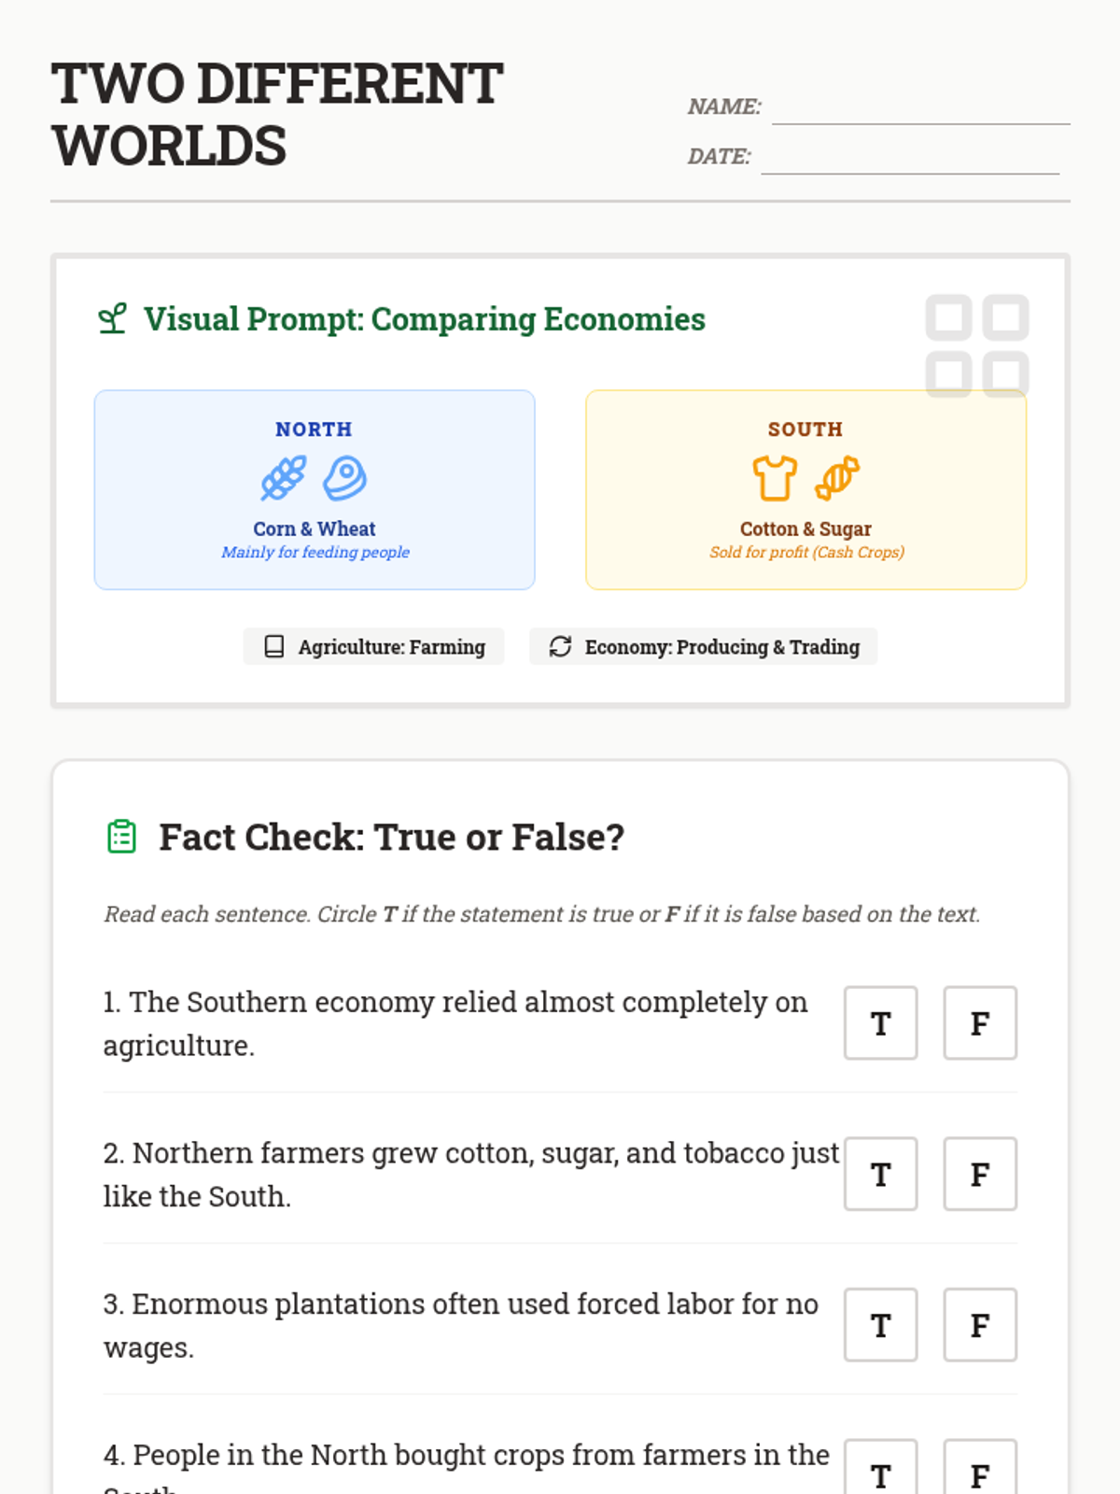Viewport: 1120px width, 1494px height.
Task: Click the Economy: Producing & Trading tag
Action: [x=703, y=647]
